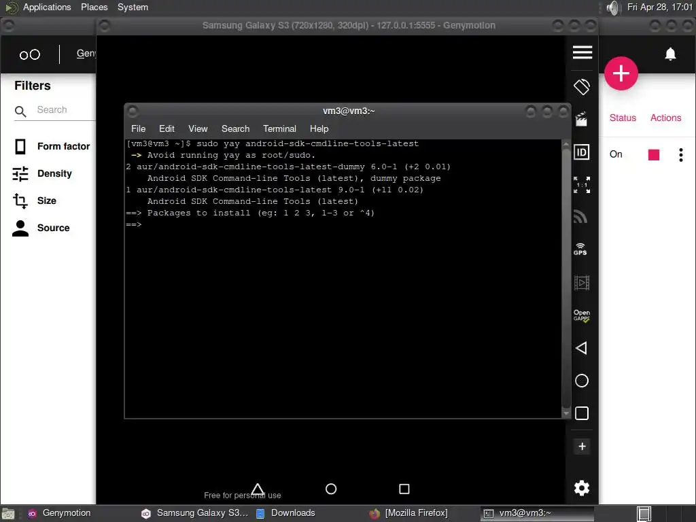Click the plus icon in emulator sidebar
The height and width of the screenshot is (522, 696).
pyautogui.click(x=582, y=446)
